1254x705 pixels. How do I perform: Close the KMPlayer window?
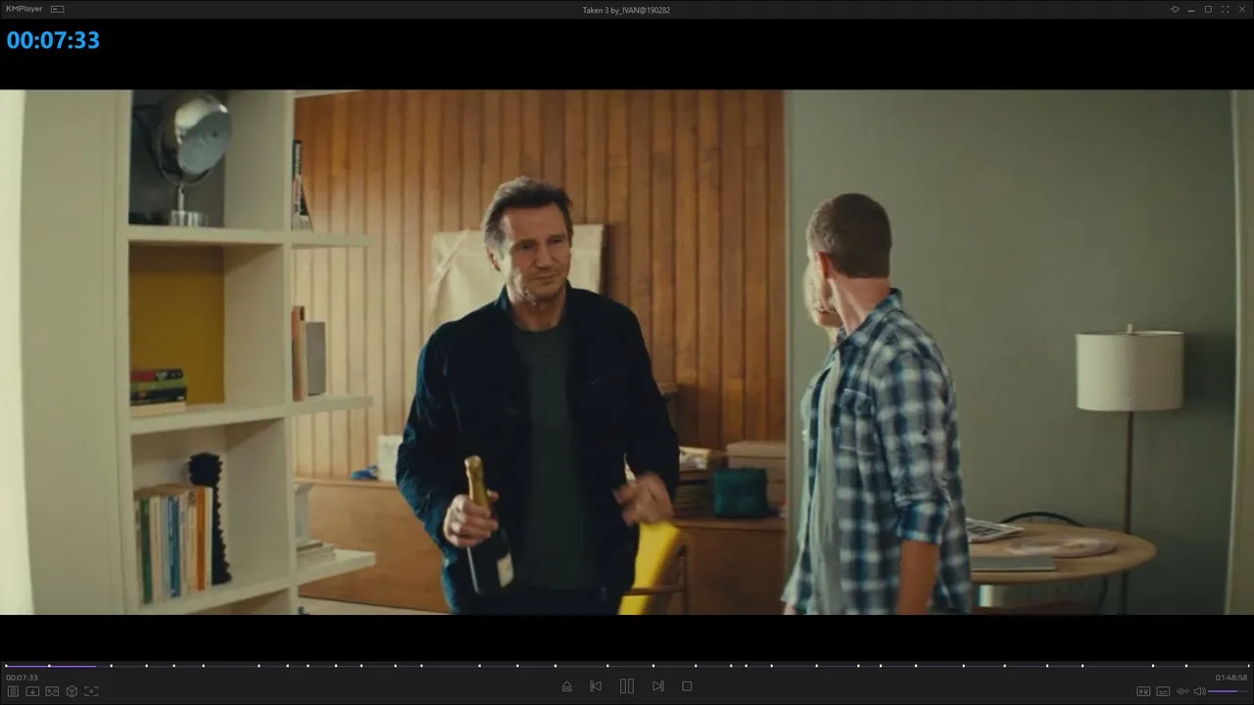point(1241,9)
